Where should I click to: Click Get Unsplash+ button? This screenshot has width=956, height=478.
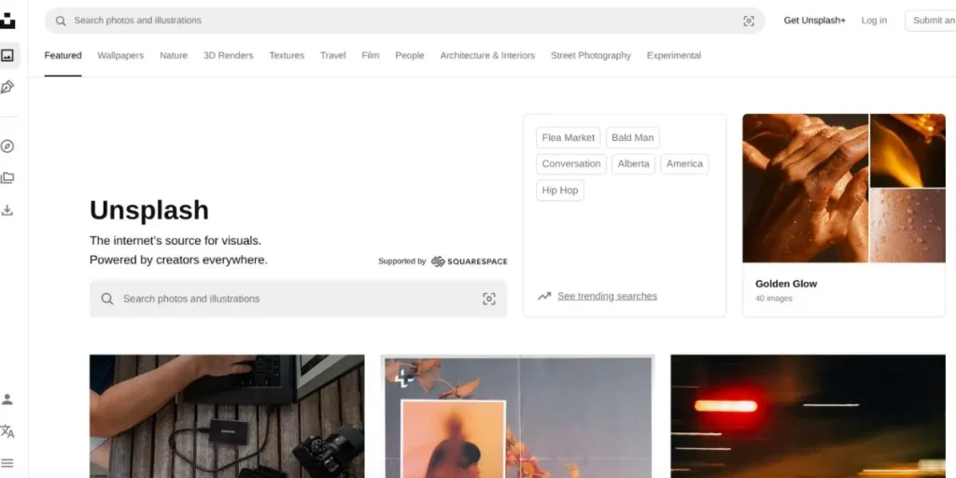[814, 21]
